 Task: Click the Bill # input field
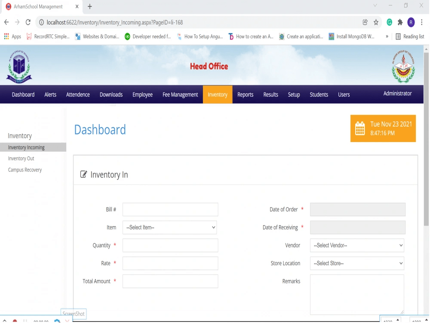click(x=170, y=210)
